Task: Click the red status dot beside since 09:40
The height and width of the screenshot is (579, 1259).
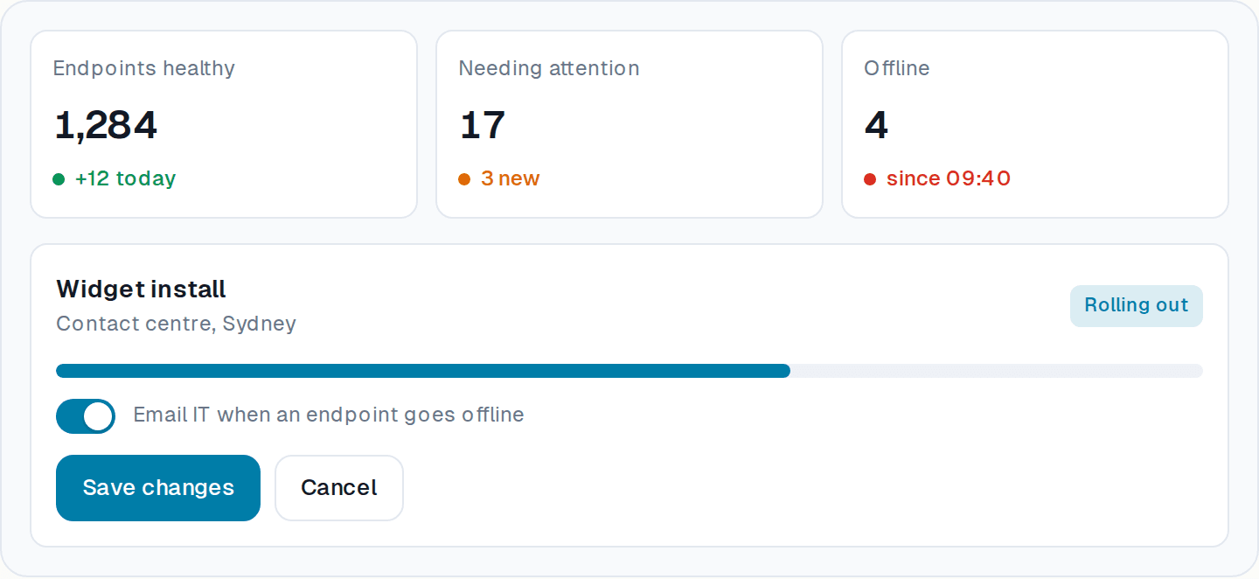Action: (870, 179)
